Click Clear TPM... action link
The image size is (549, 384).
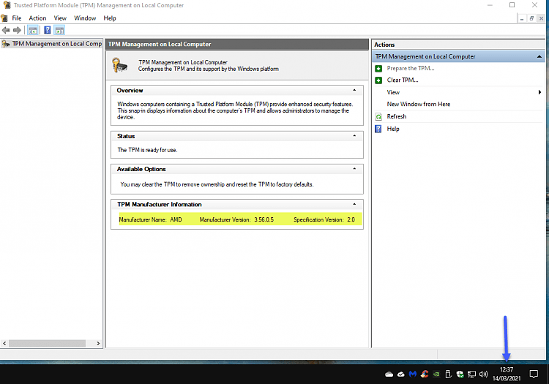click(x=403, y=80)
